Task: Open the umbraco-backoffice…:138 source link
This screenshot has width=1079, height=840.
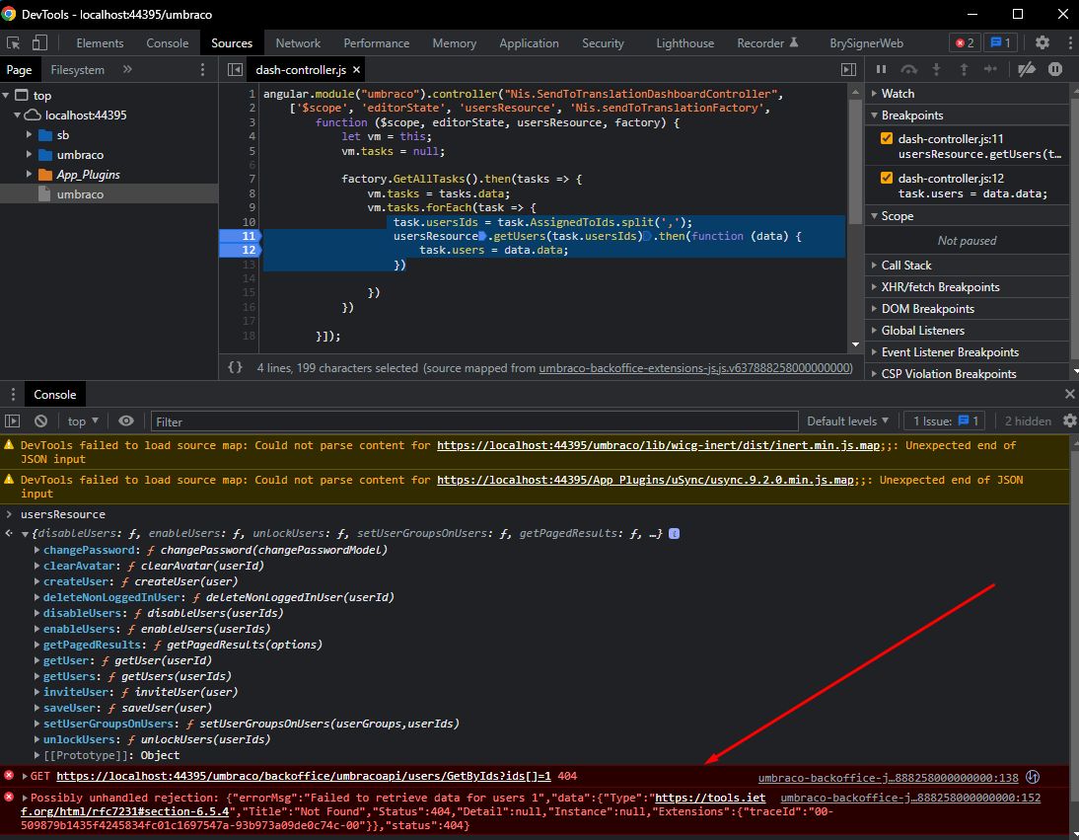Action: click(x=888, y=778)
